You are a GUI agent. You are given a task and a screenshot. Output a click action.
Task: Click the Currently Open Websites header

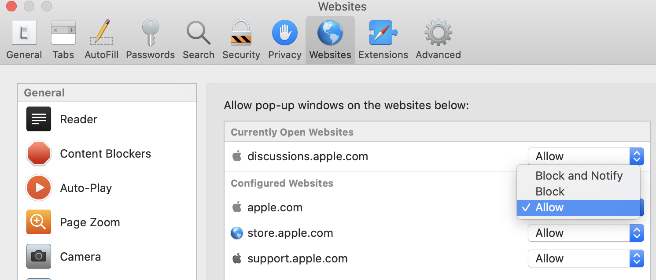coord(292,132)
